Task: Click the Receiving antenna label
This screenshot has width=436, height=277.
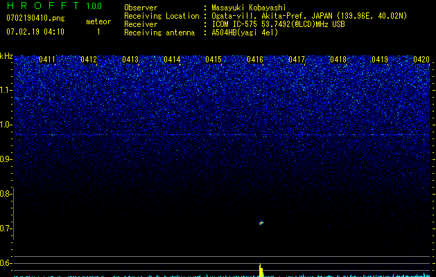Action: coord(159,33)
